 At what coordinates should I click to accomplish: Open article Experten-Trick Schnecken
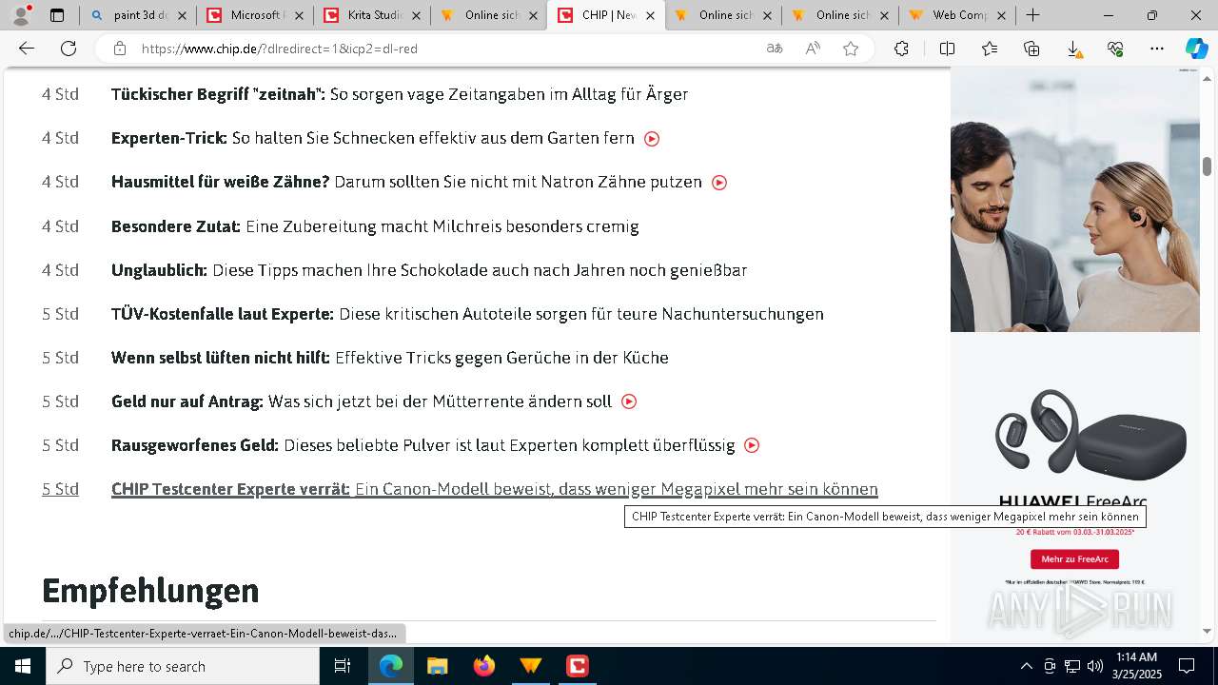click(373, 138)
